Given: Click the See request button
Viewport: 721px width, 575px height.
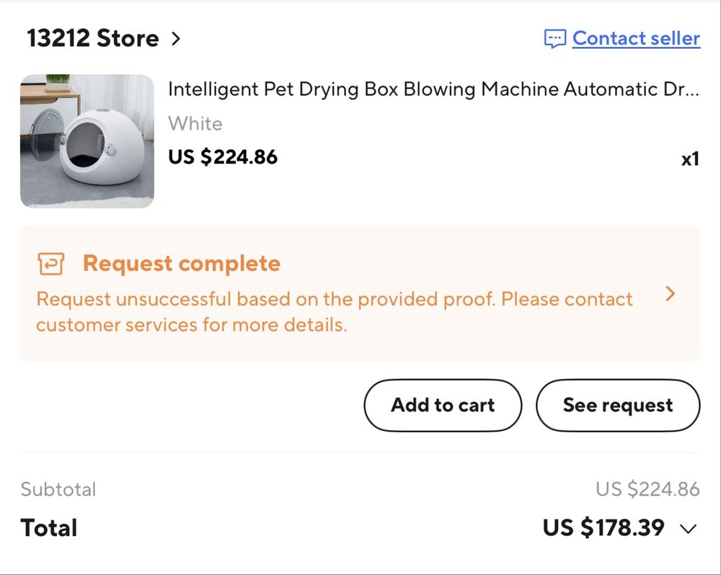Looking at the screenshot, I should 618,406.
